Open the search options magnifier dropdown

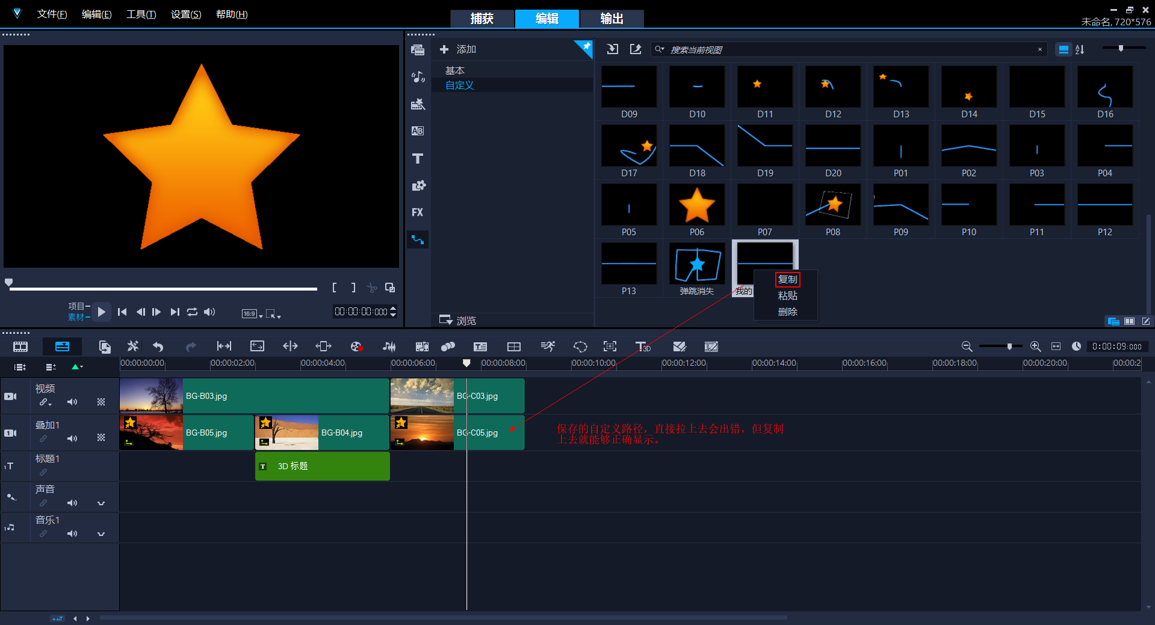660,49
